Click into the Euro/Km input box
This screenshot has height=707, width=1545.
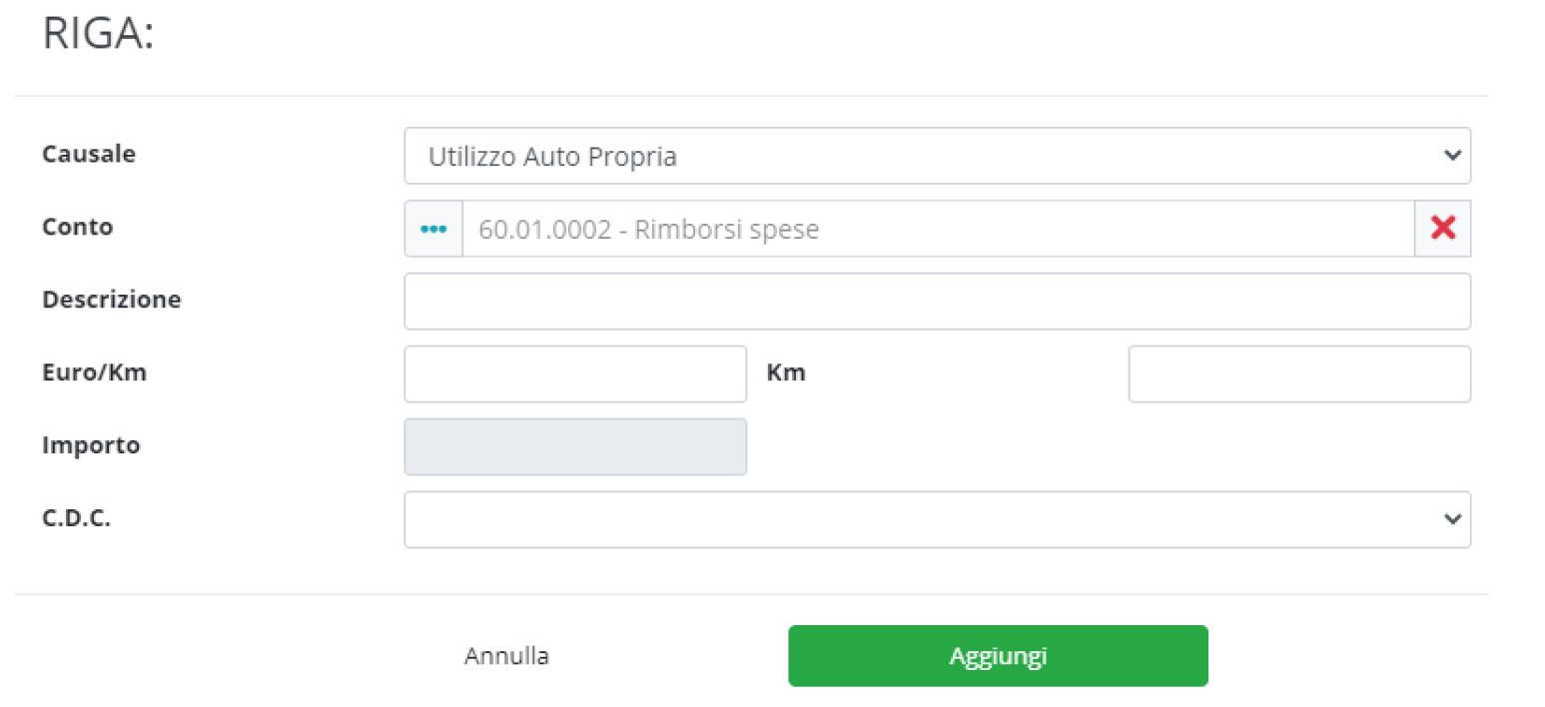point(575,373)
